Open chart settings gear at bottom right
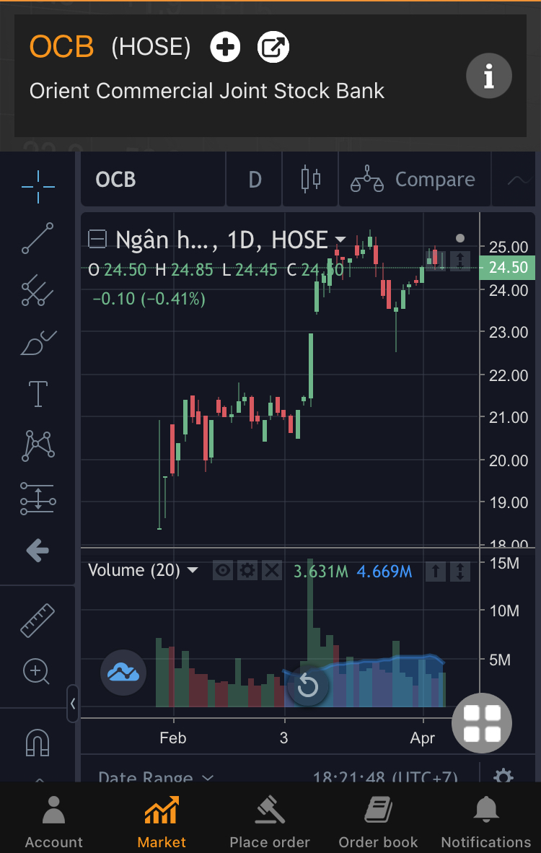The image size is (541, 853). 503,776
